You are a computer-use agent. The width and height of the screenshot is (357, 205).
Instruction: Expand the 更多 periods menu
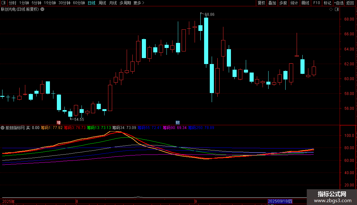point(139,3)
